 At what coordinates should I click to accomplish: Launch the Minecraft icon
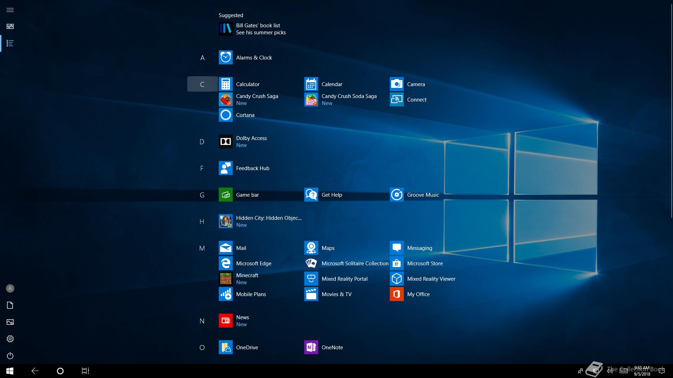pyautogui.click(x=225, y=279)
